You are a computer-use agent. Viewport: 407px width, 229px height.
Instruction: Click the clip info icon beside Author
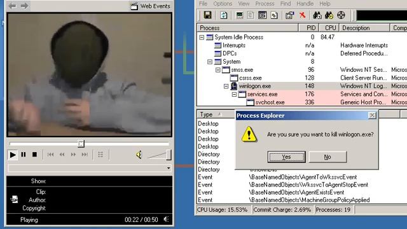click(14, 199)
